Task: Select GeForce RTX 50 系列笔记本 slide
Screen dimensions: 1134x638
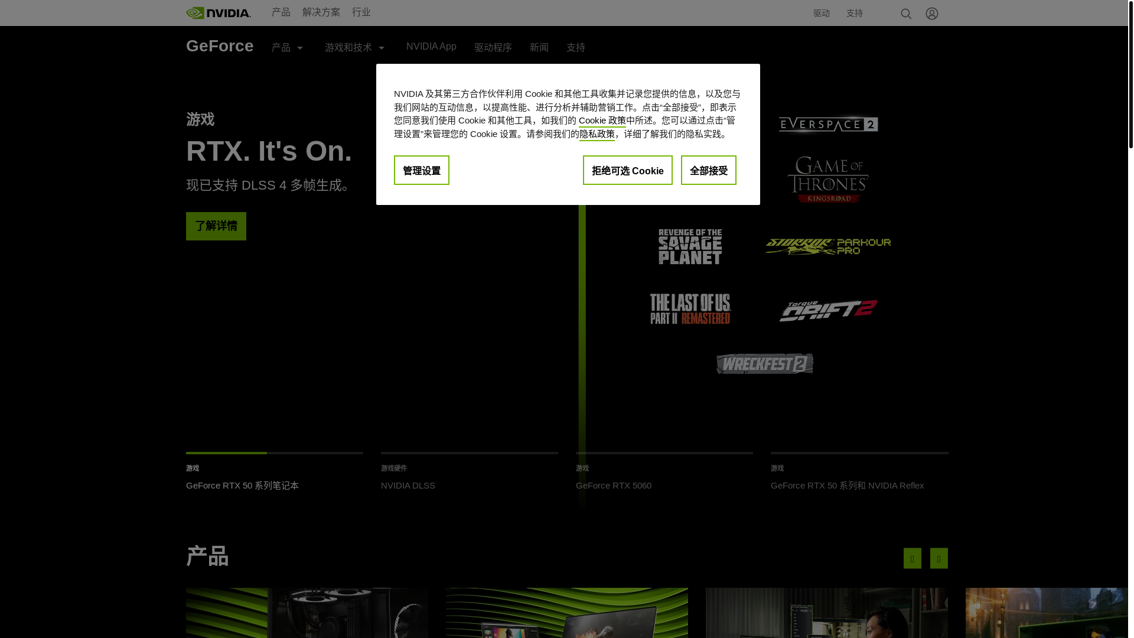Action: click(242, 486)
